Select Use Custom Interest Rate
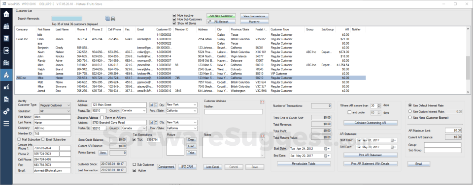The width and height of the screenshot is (473, 185). point(410,111)
